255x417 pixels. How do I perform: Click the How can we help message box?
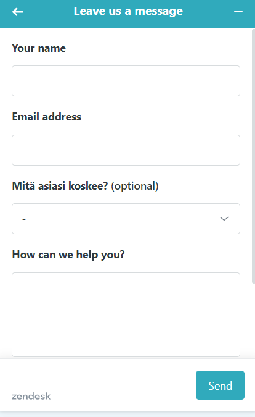pos(126,314)
